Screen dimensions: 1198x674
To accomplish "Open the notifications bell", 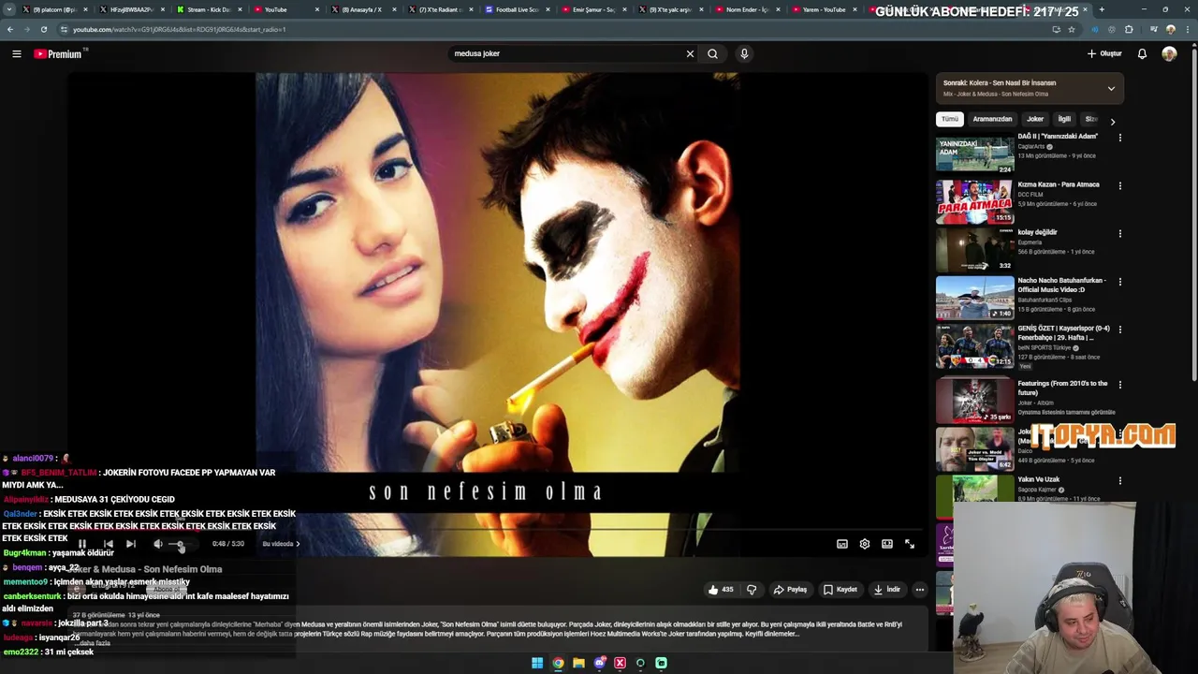I will (1142, 53).
